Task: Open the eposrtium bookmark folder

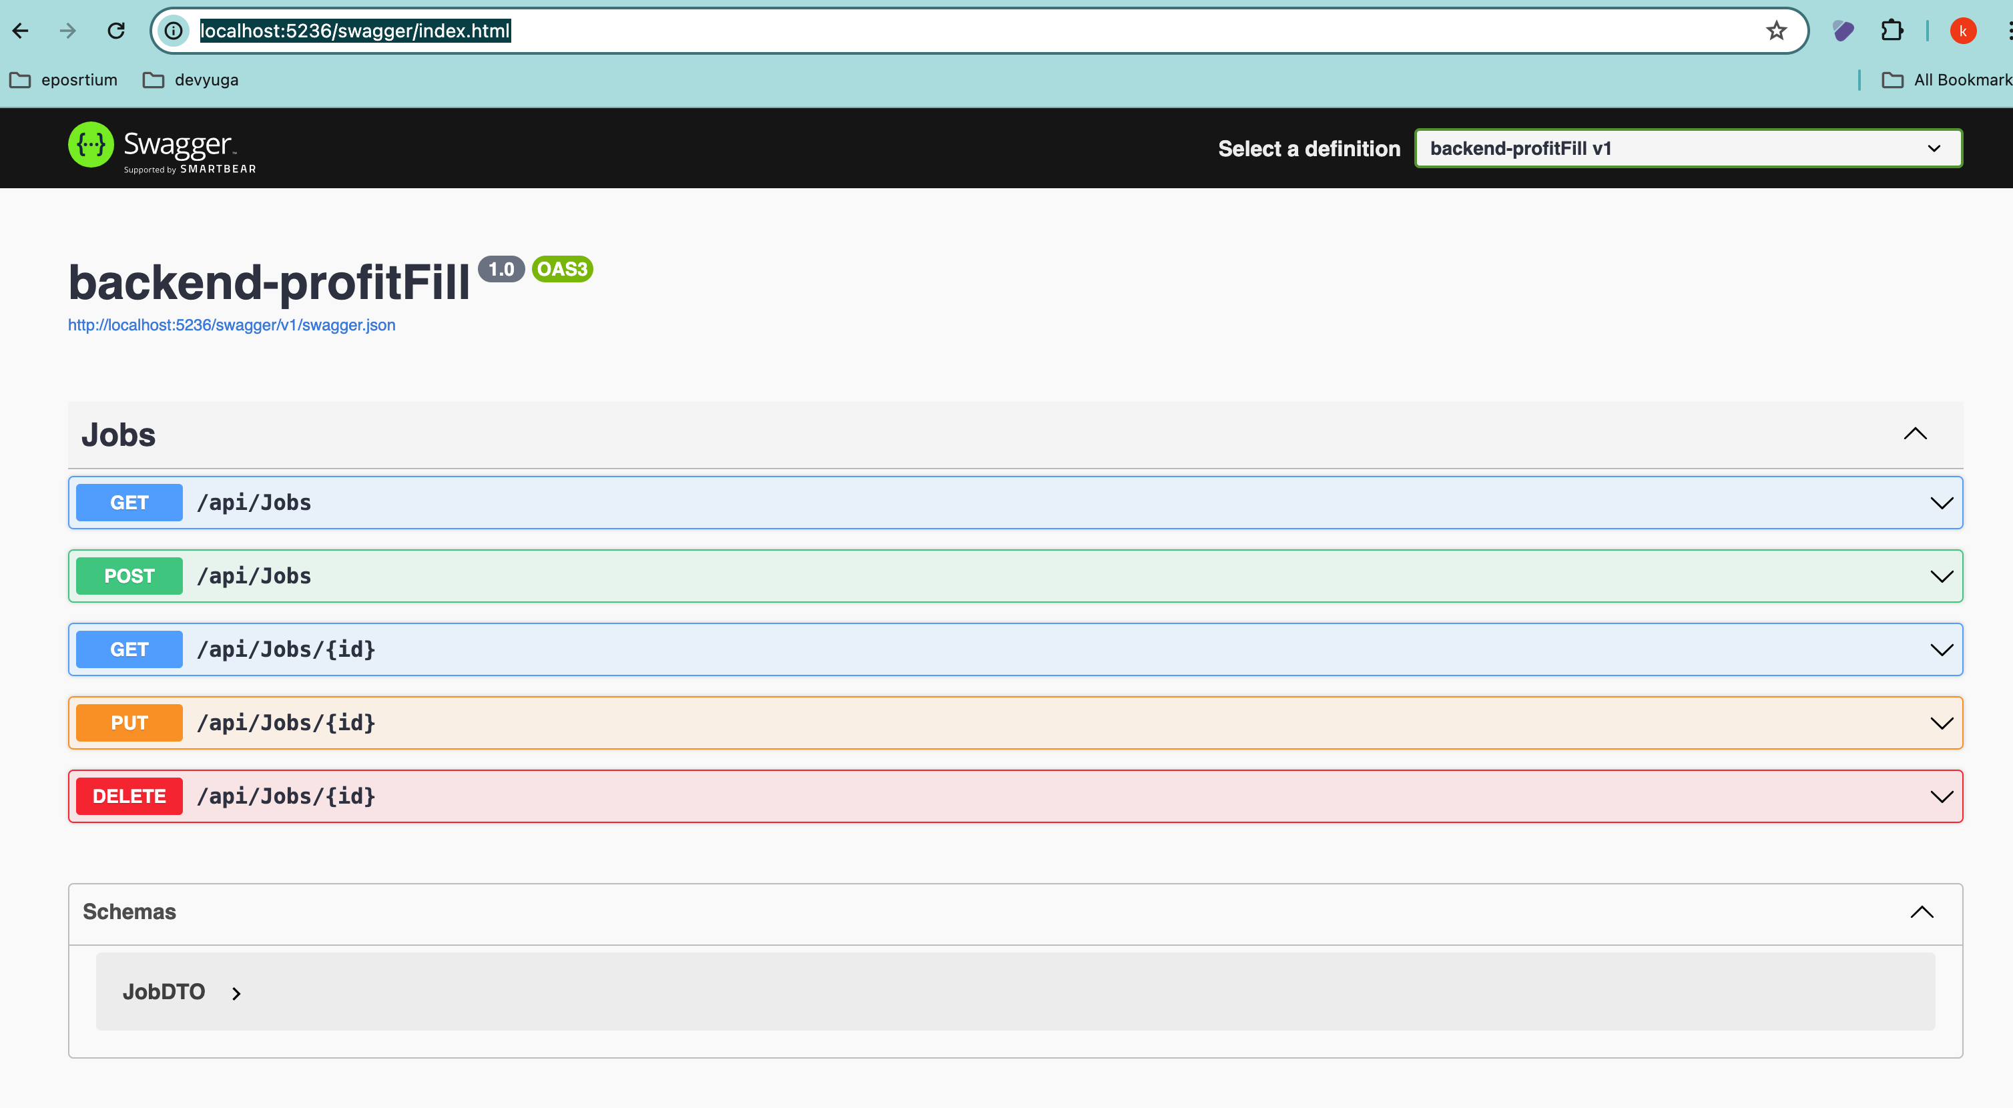Action: (63, 79)
